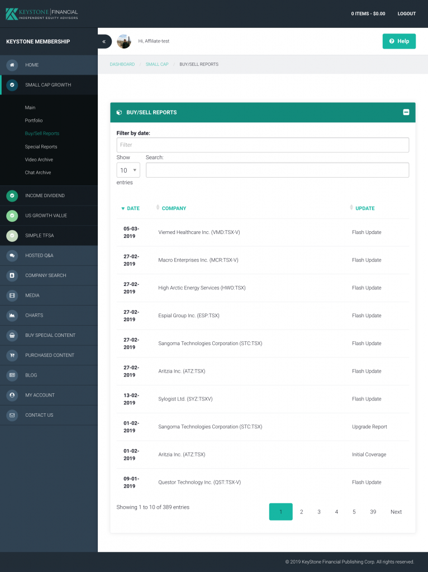Select Chat Archive submenu item

click(x=38, y=173)
